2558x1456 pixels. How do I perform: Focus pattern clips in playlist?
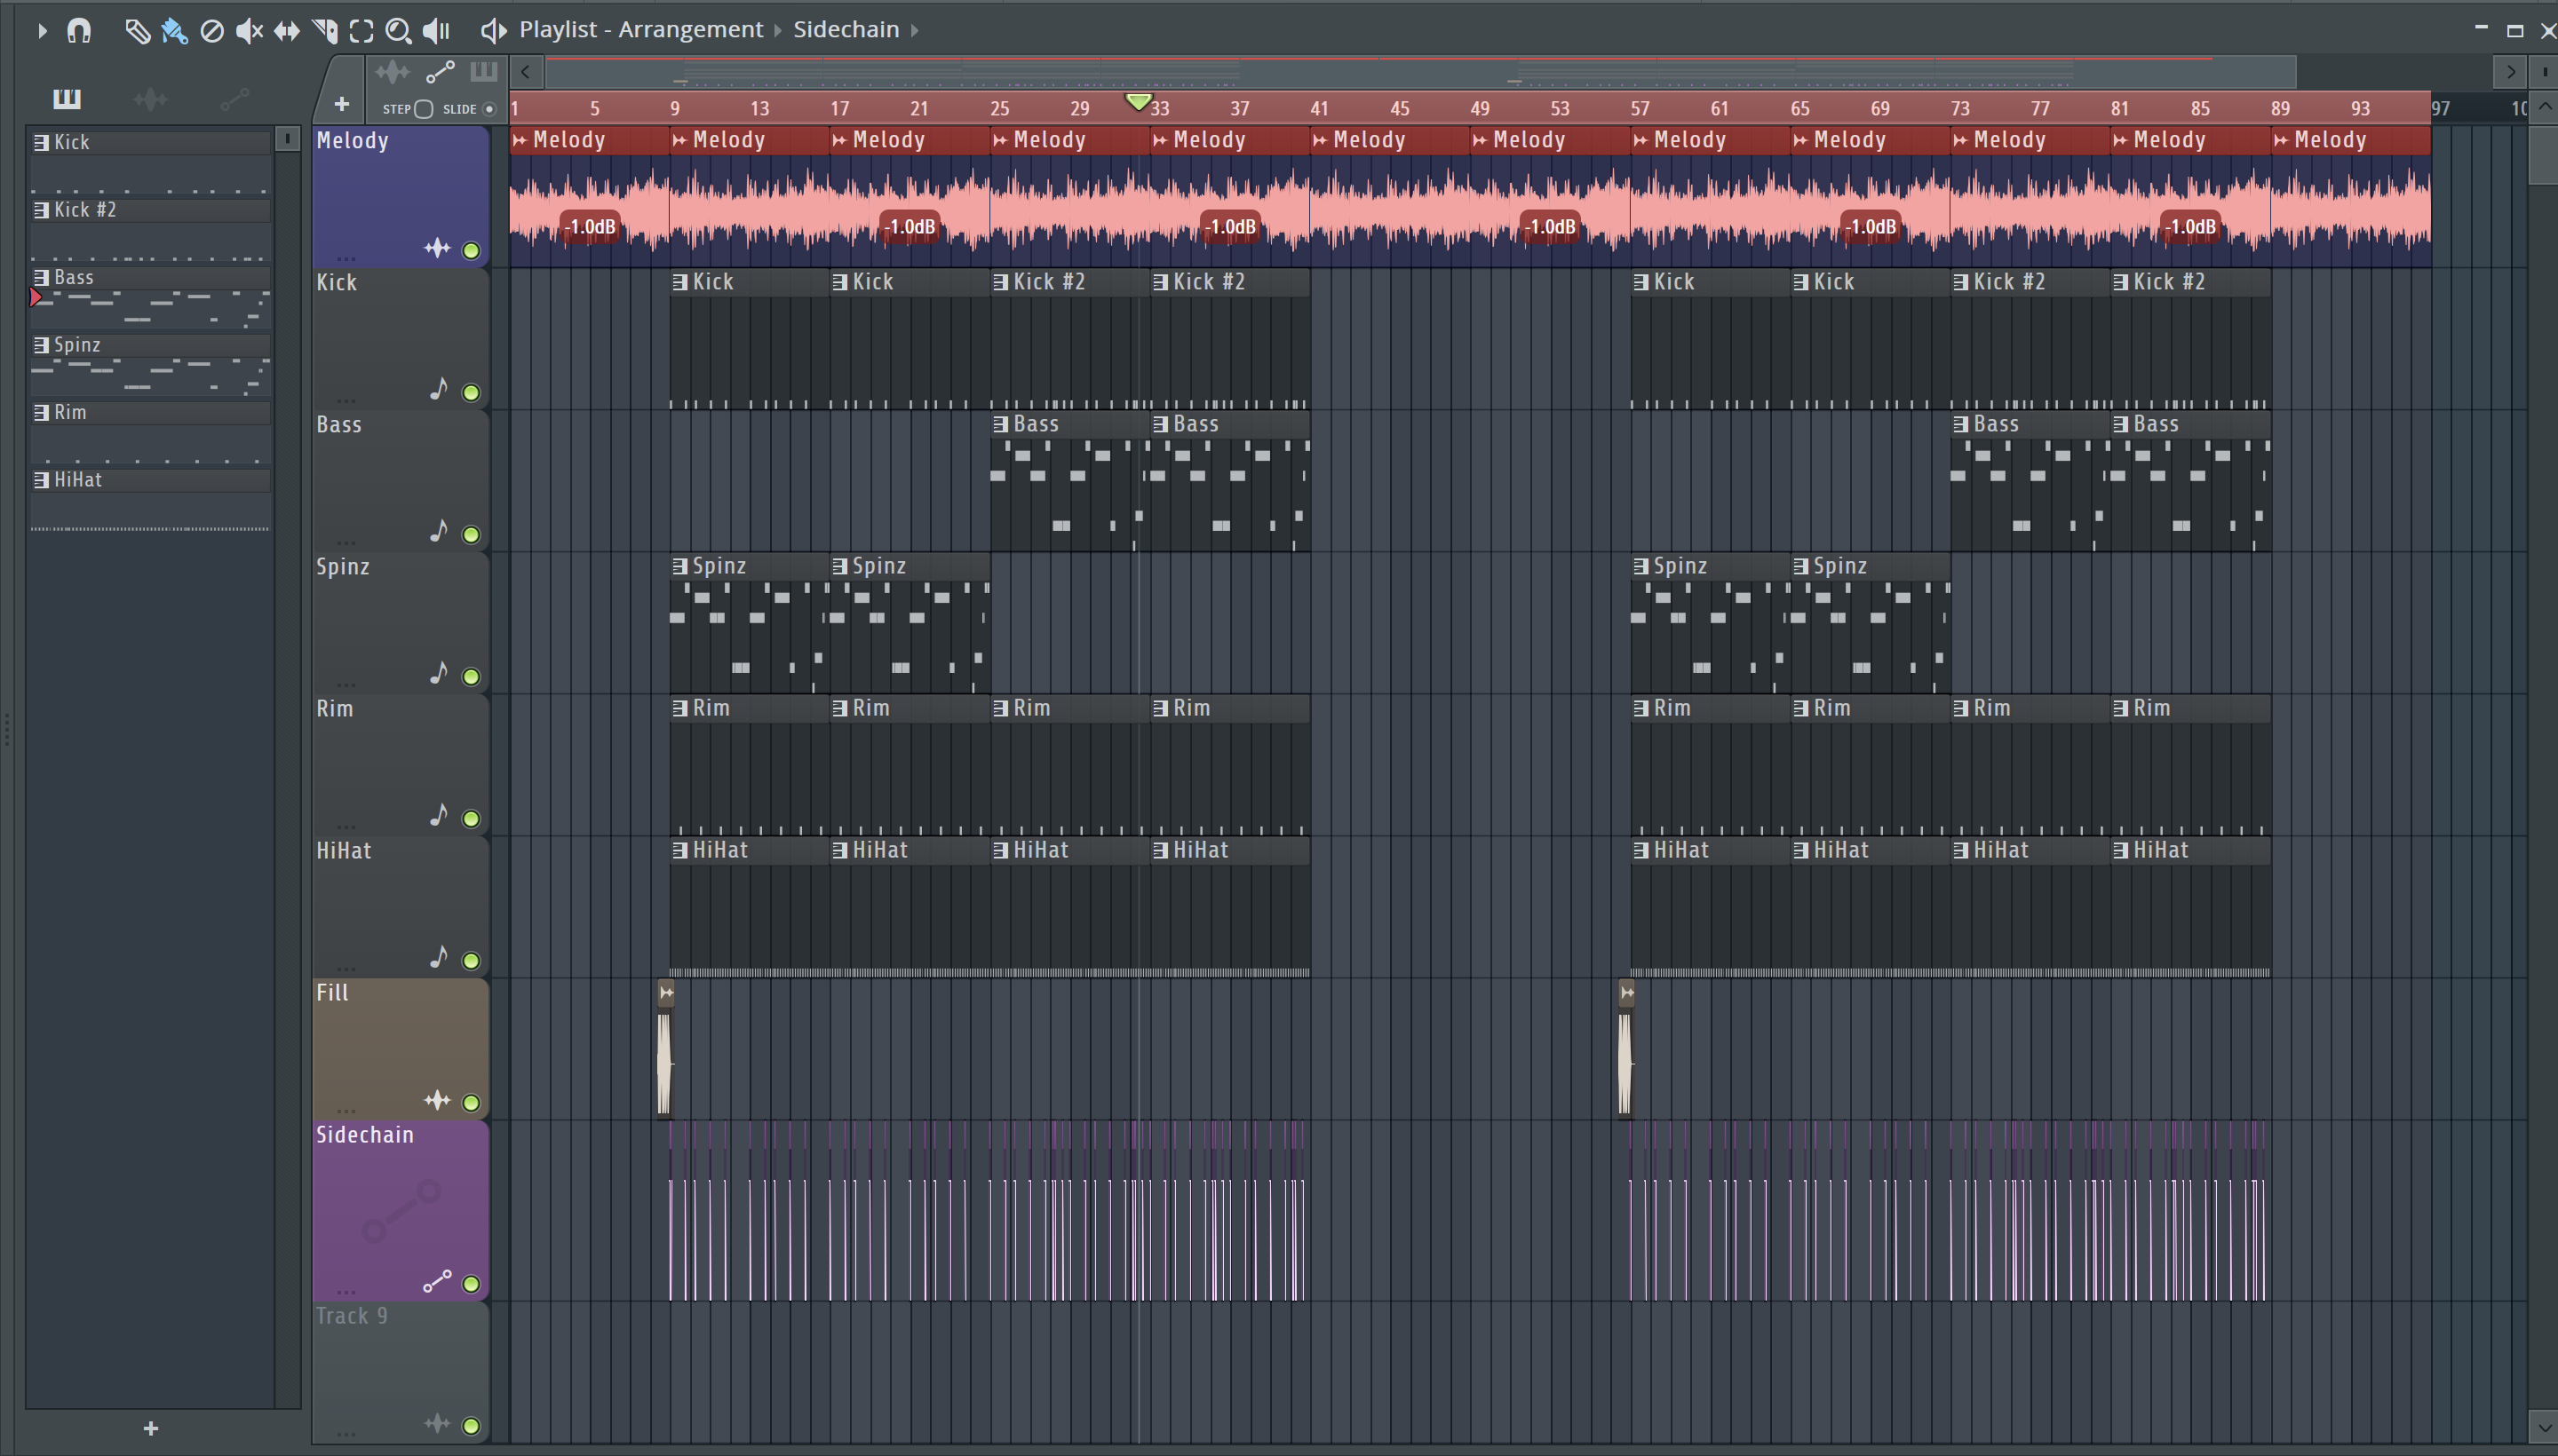click(x=483, y=72)
